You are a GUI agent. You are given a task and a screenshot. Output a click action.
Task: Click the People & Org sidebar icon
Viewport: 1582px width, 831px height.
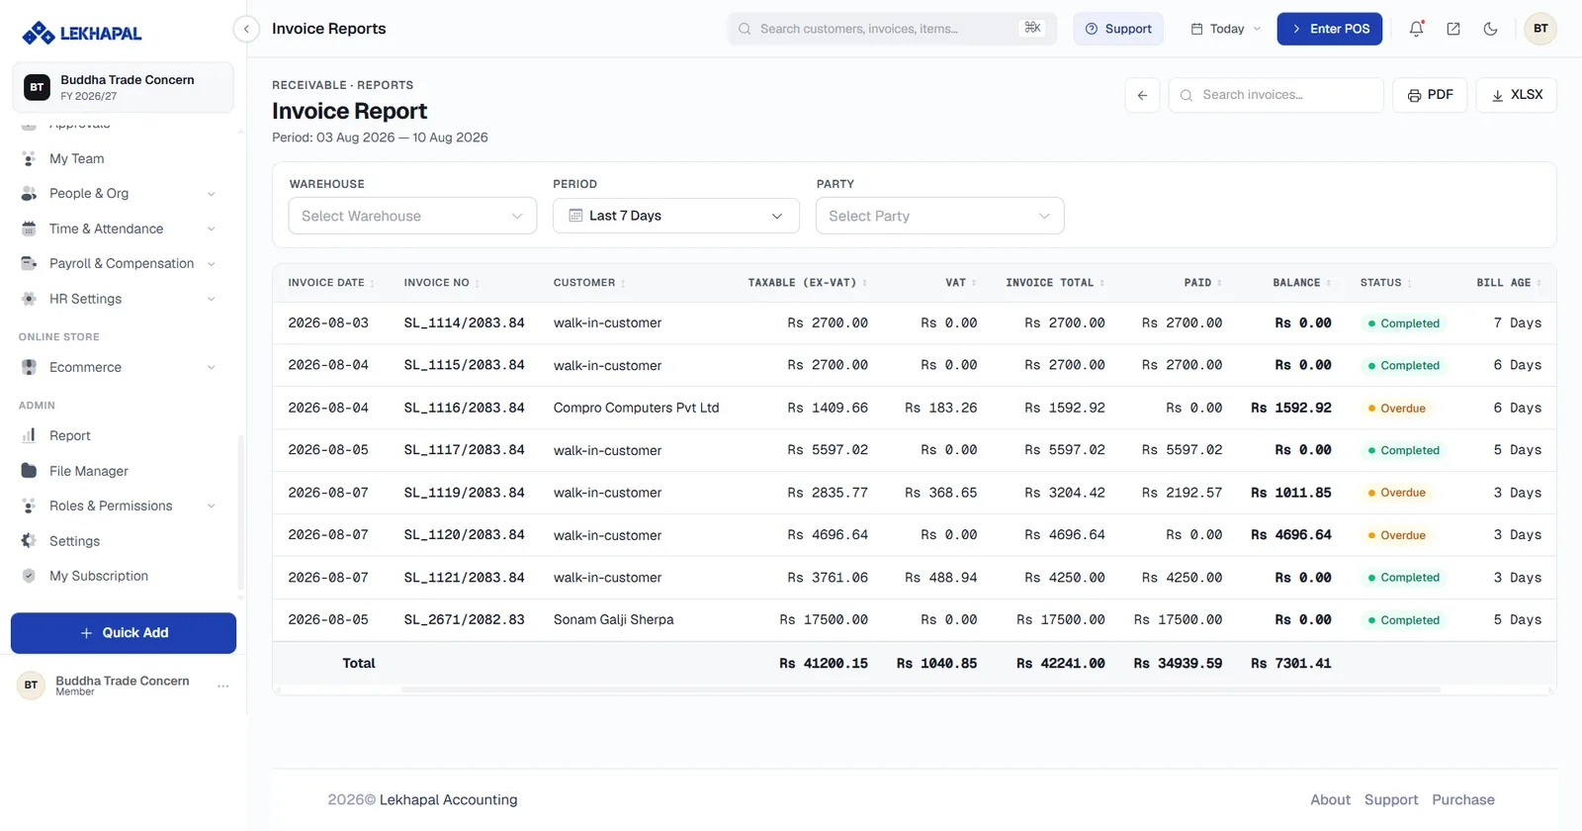(29, 194)
